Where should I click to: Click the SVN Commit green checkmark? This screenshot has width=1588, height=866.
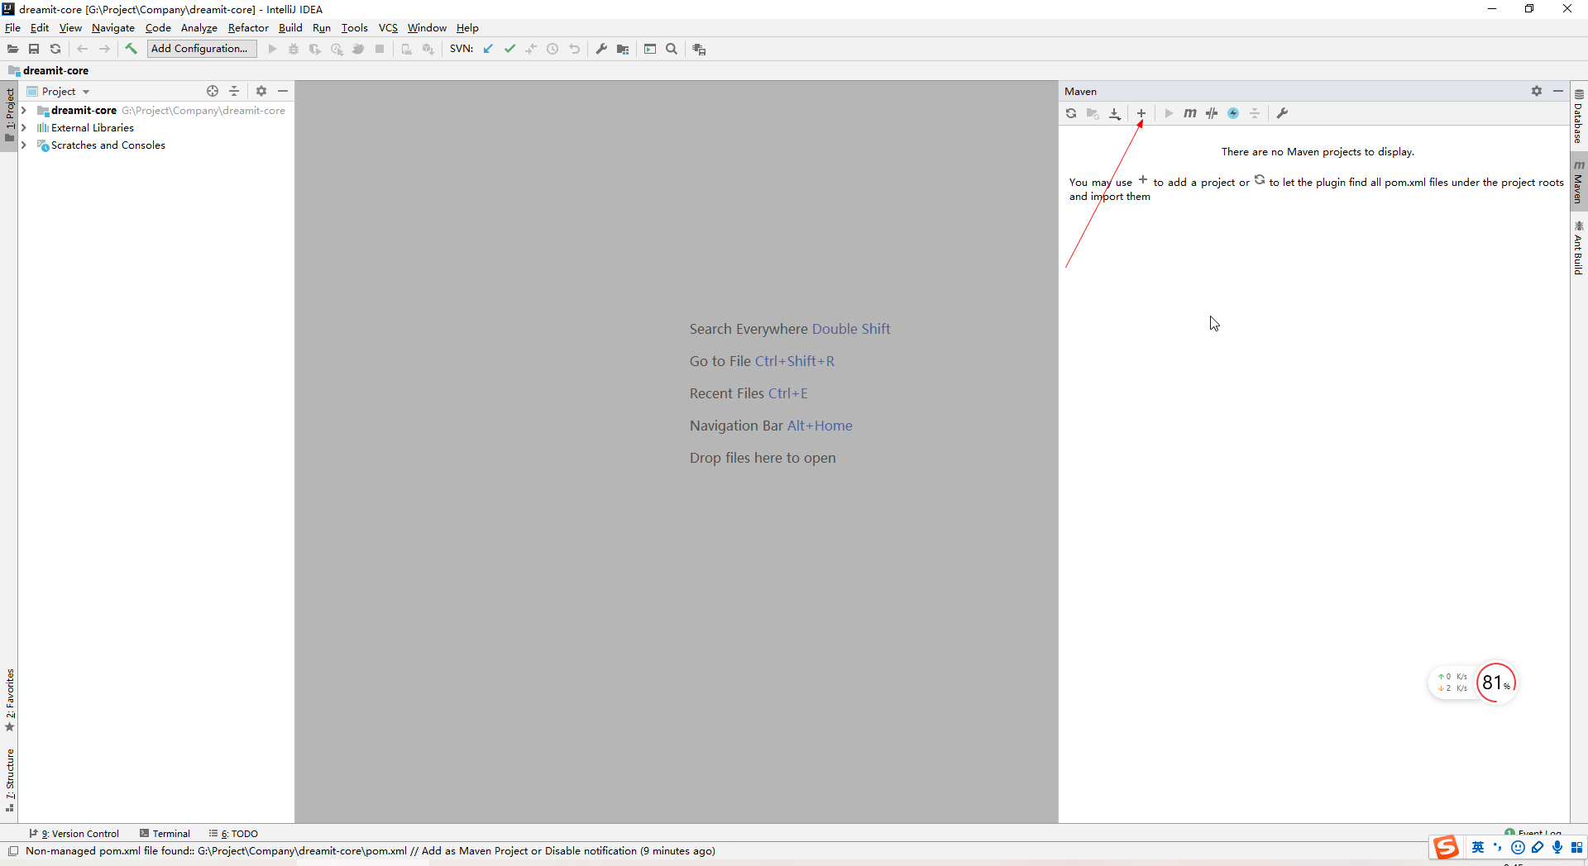509,50
